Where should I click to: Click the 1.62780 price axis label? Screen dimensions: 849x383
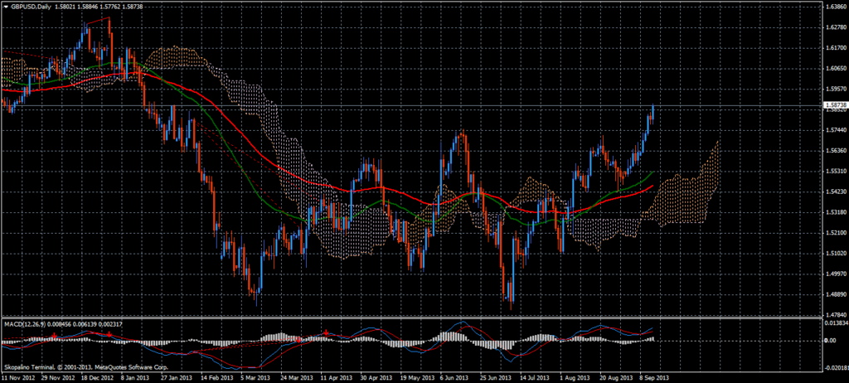[x=834, y=27]
